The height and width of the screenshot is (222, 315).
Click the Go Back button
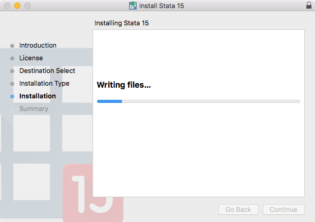[x=238, y=209]
